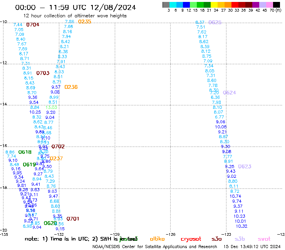
Task: Click the wave height value 10.32
Action: (241, 226)
